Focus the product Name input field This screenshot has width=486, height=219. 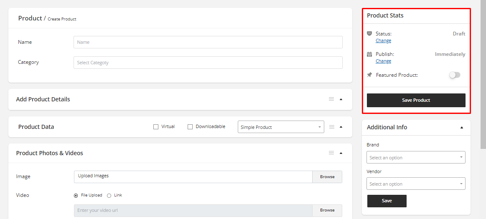208,42
